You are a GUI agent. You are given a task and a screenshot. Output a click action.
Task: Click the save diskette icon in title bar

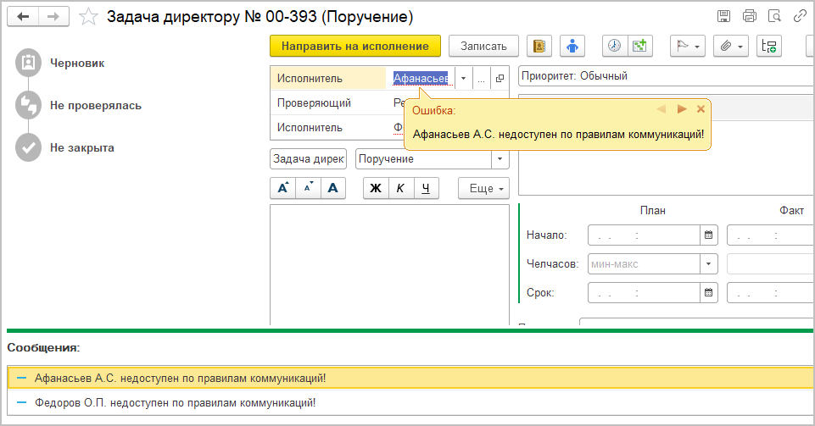coord(723,16)
